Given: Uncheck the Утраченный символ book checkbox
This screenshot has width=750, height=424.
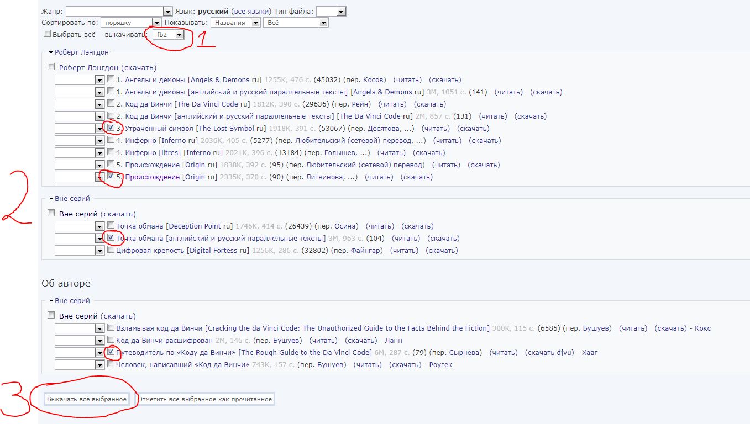Looking at the screenshot, I should point(111,128).
